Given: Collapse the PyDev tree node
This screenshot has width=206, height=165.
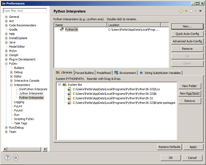Looking at the screenshot, I should tap(6, 64).
